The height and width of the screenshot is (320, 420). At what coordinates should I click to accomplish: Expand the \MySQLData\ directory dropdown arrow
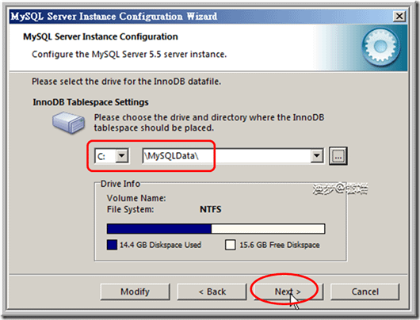[317, 155]
